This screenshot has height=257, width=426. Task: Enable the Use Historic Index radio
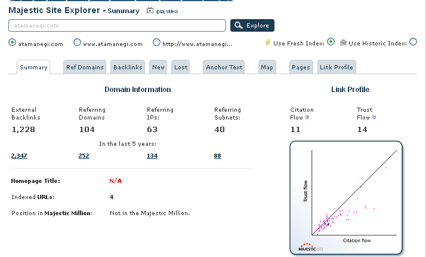click(x=413, y=42)
